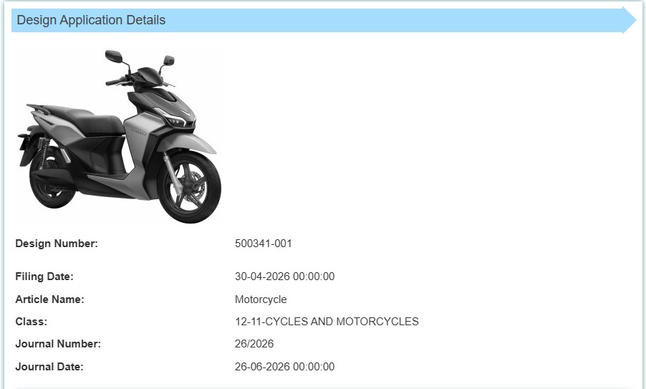
Task: Click the Journal Number label
Action: 58,344
